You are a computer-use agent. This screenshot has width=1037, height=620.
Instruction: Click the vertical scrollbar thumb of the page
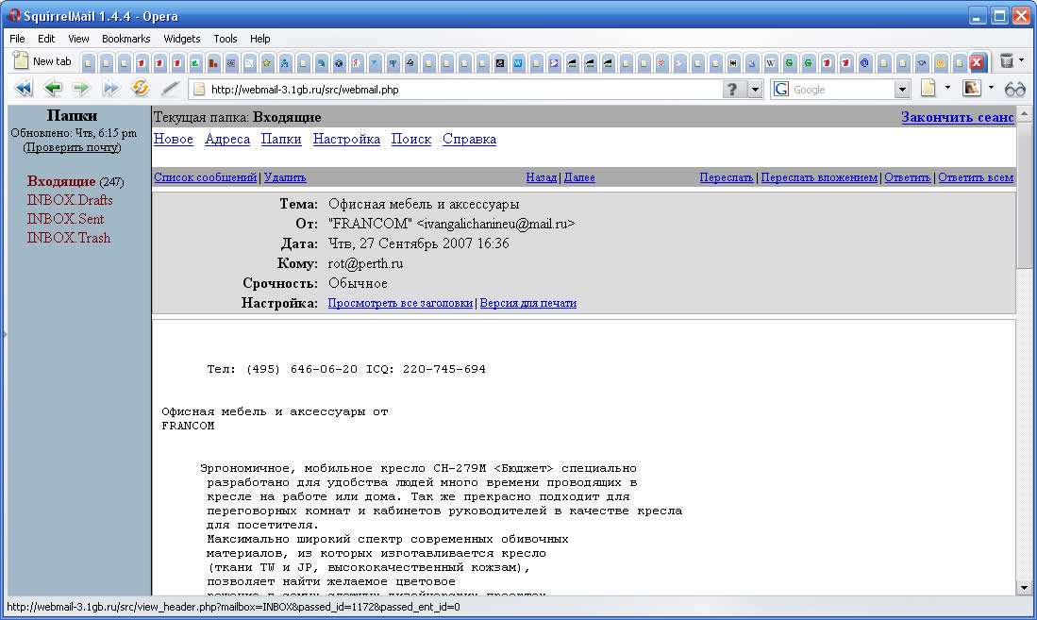click(1025, 217)
